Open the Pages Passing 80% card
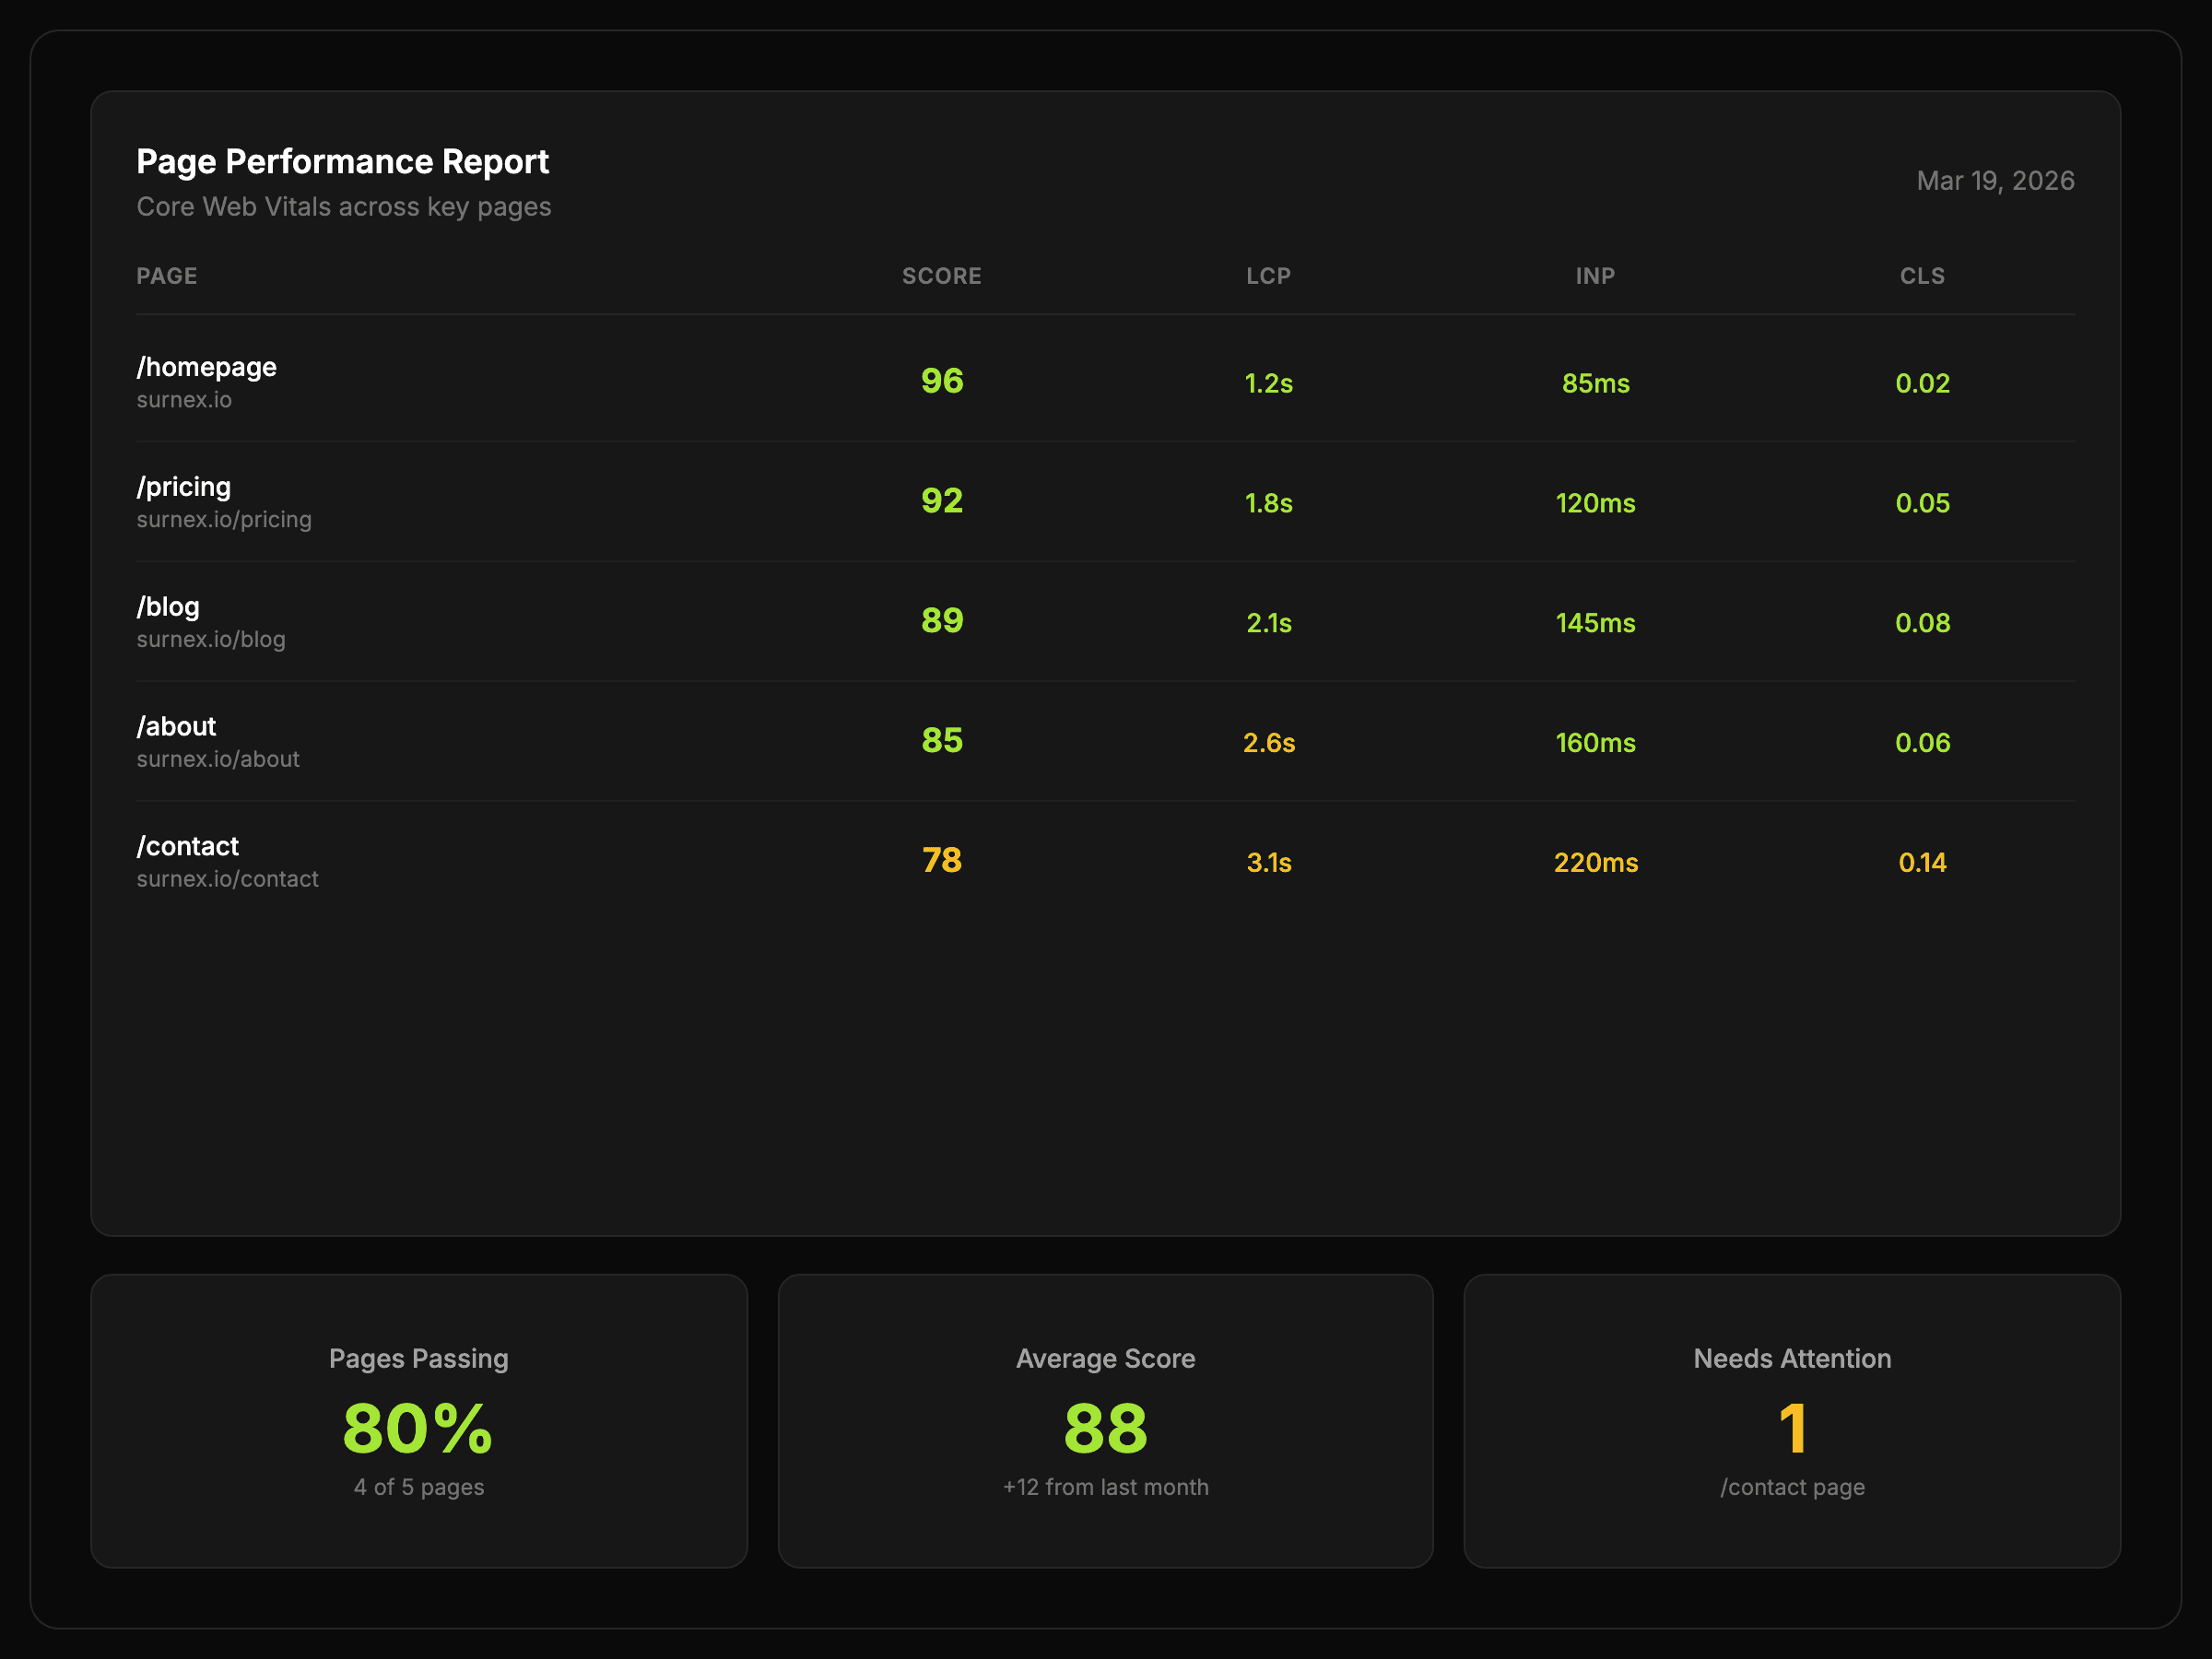This screenshot has height=1659, width=2212. tap(418, 1421)
